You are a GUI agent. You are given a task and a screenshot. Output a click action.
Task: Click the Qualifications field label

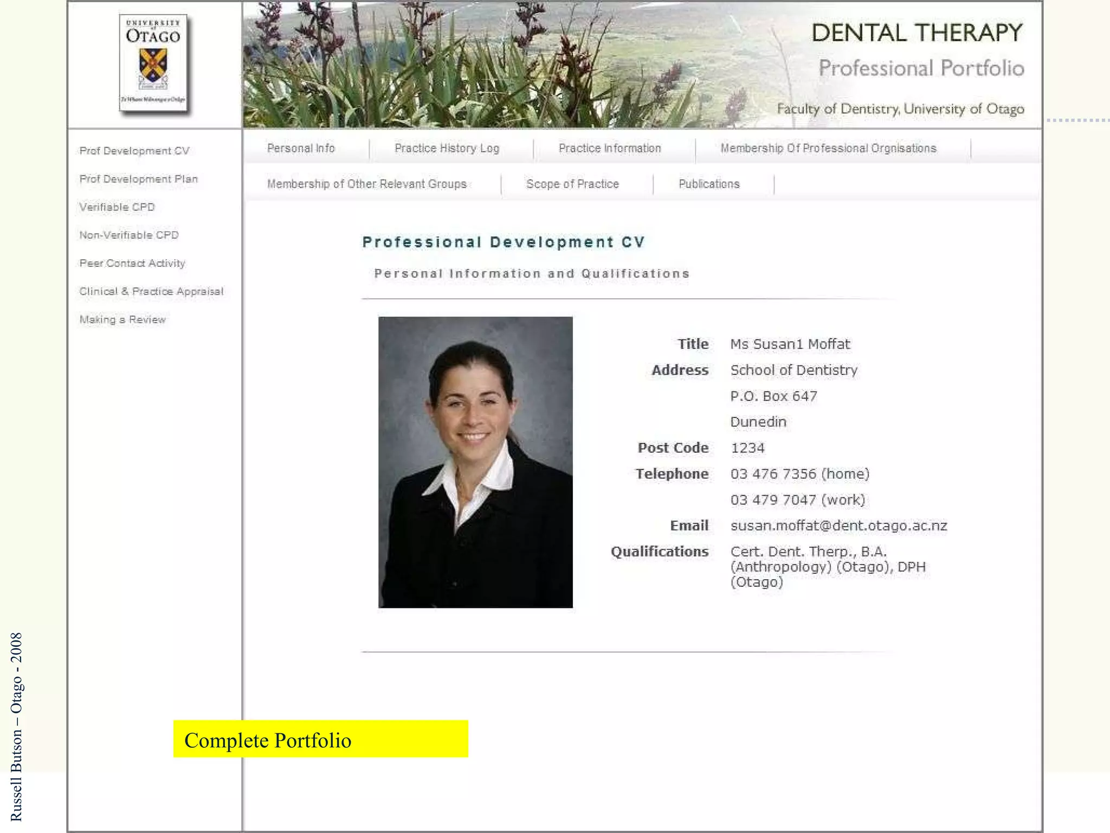click(660, 552)
